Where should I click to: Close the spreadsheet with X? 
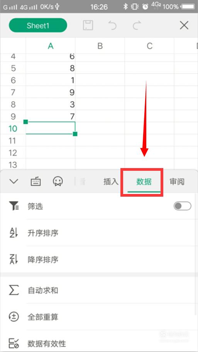tap(184, 26)
